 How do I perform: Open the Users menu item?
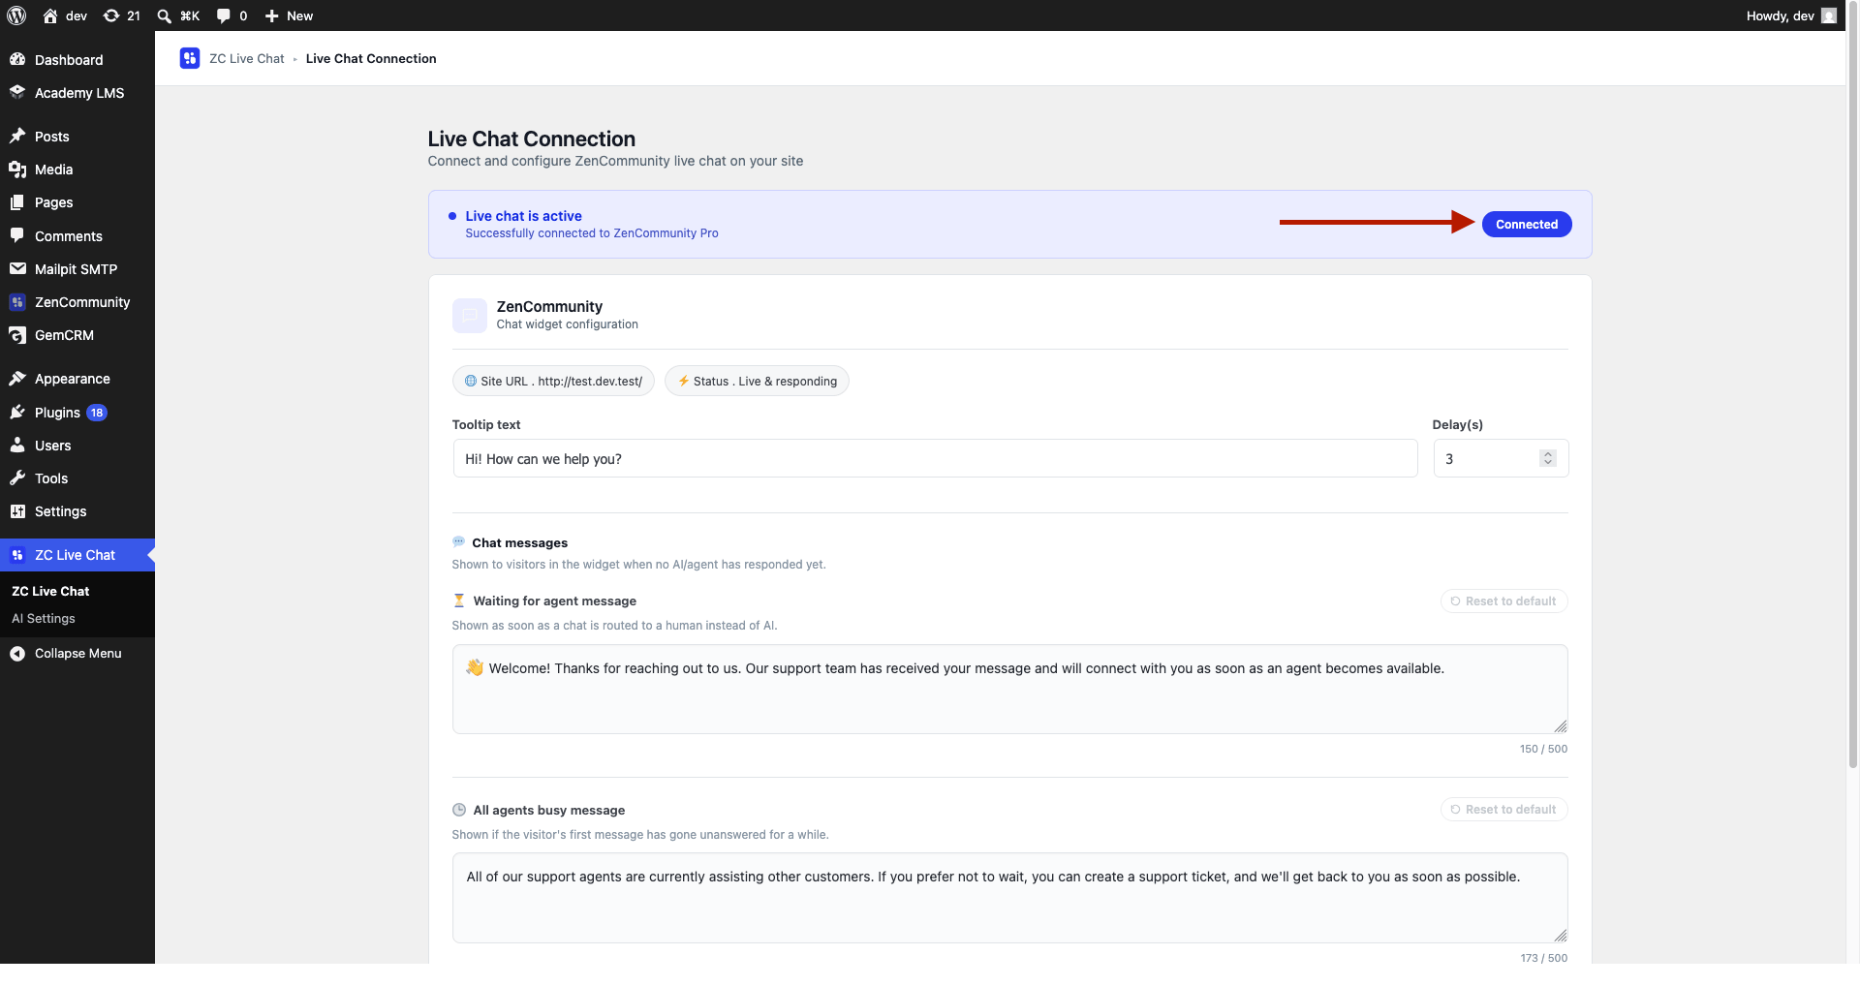(77, 446)
